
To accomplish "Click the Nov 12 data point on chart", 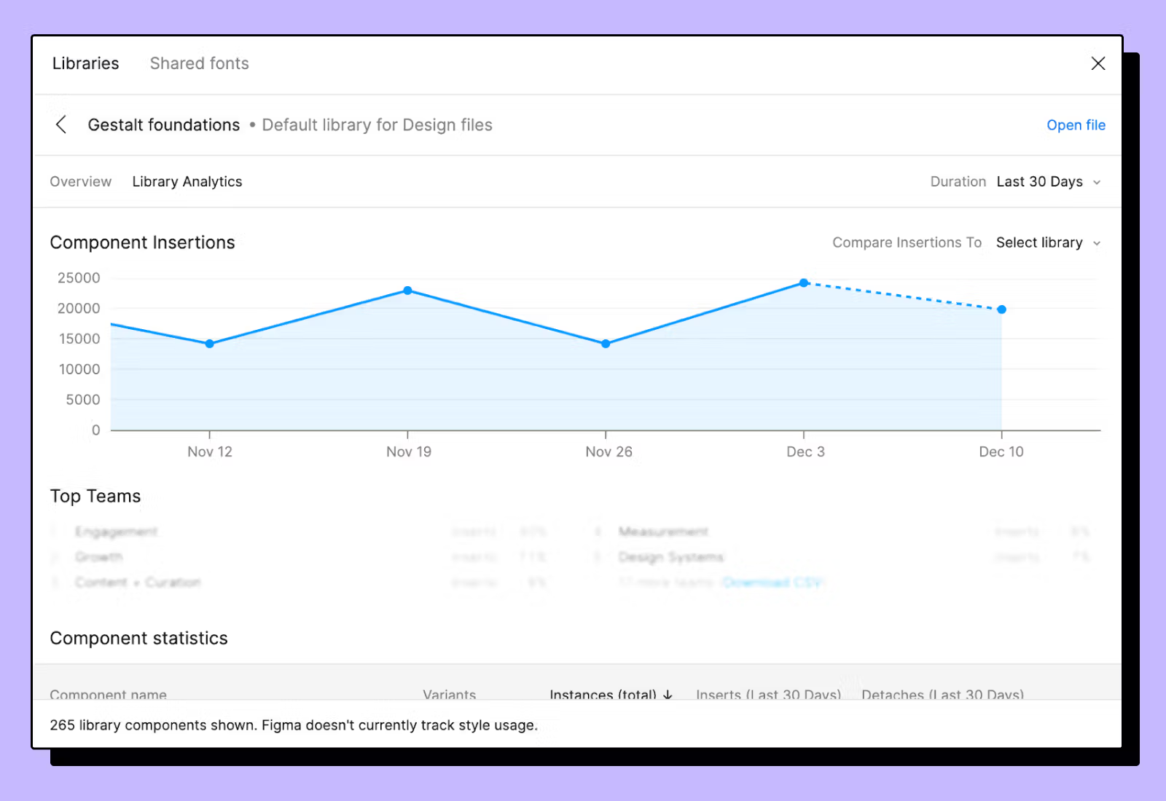I will click(210, 344).
